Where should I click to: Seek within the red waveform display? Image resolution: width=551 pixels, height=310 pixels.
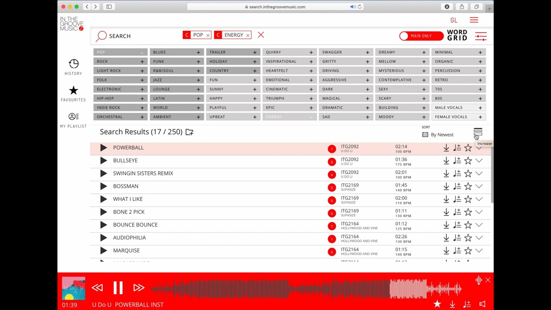[x=306, y=289]
